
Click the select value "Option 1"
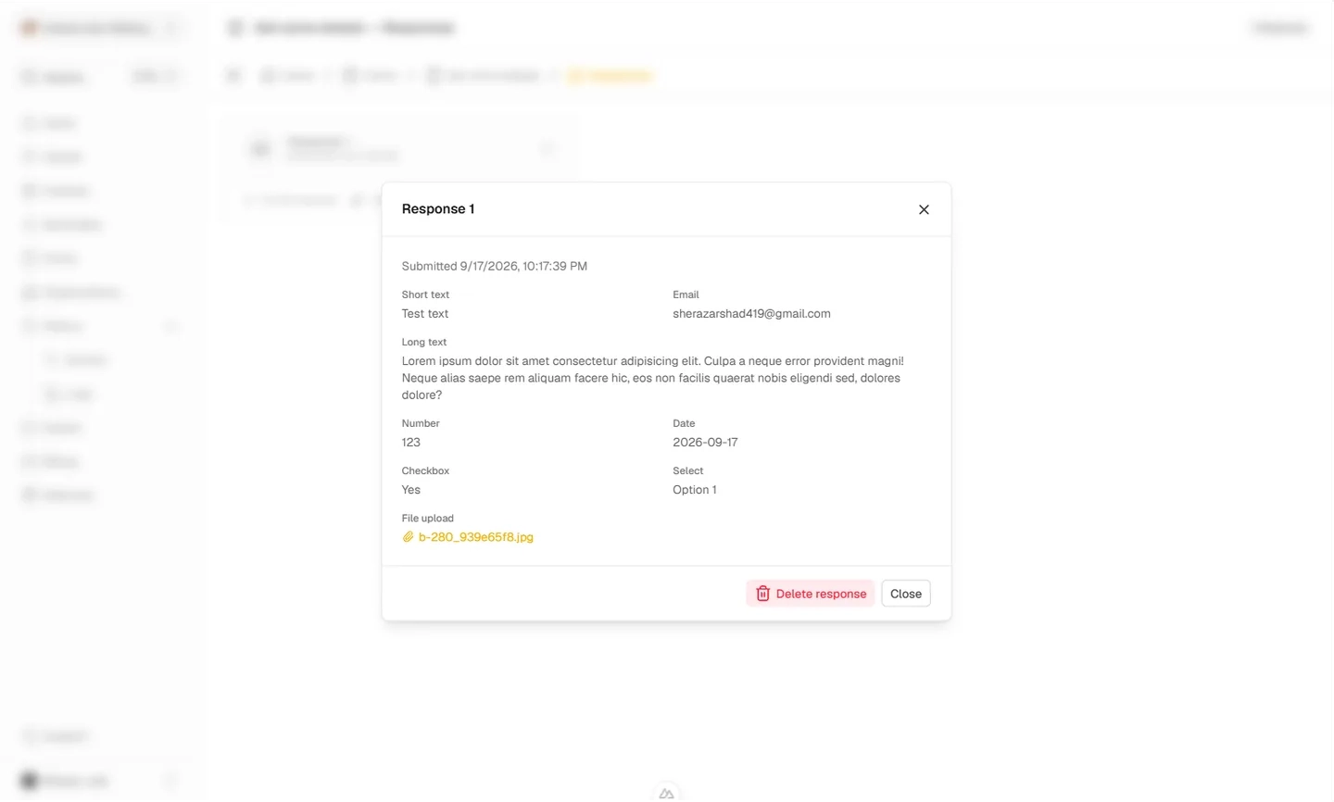pos(695,490)
